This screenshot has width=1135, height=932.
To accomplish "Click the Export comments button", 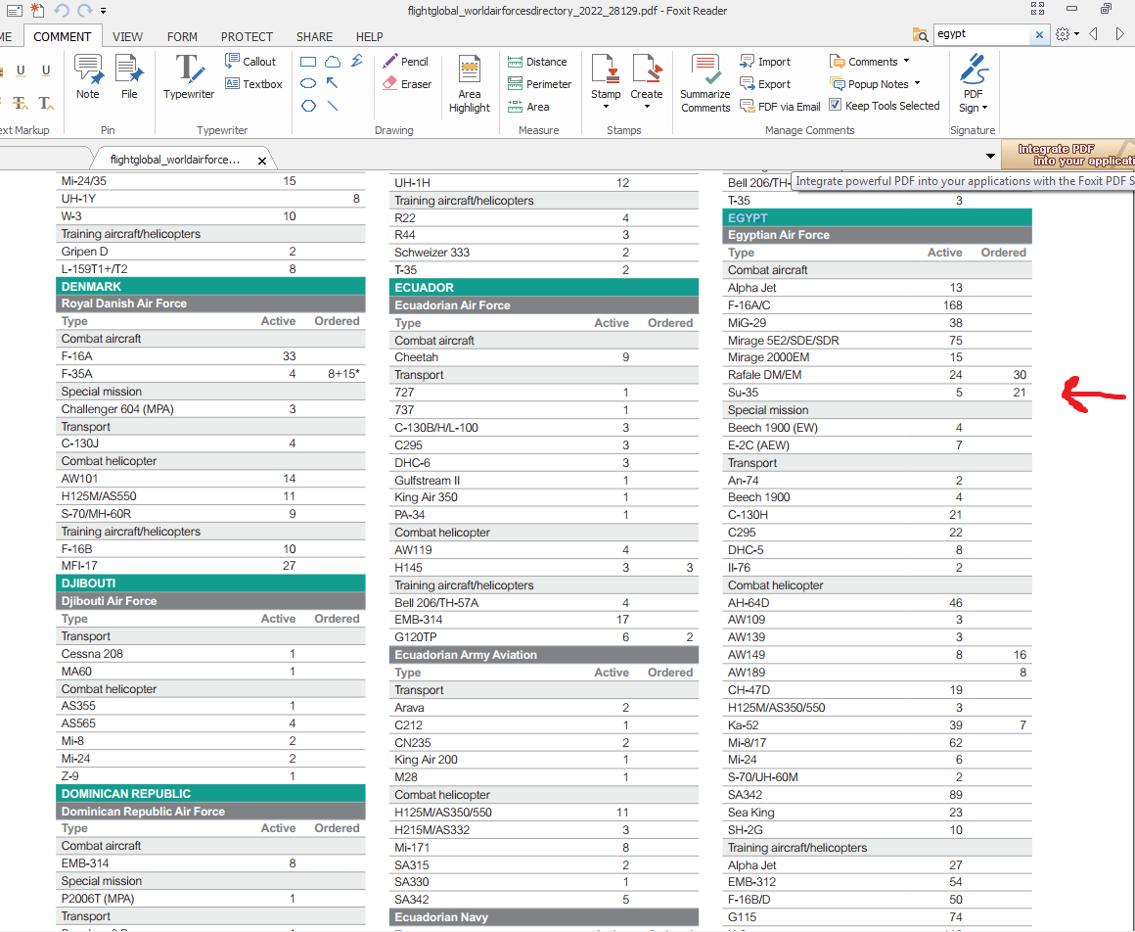I will 765,84.
